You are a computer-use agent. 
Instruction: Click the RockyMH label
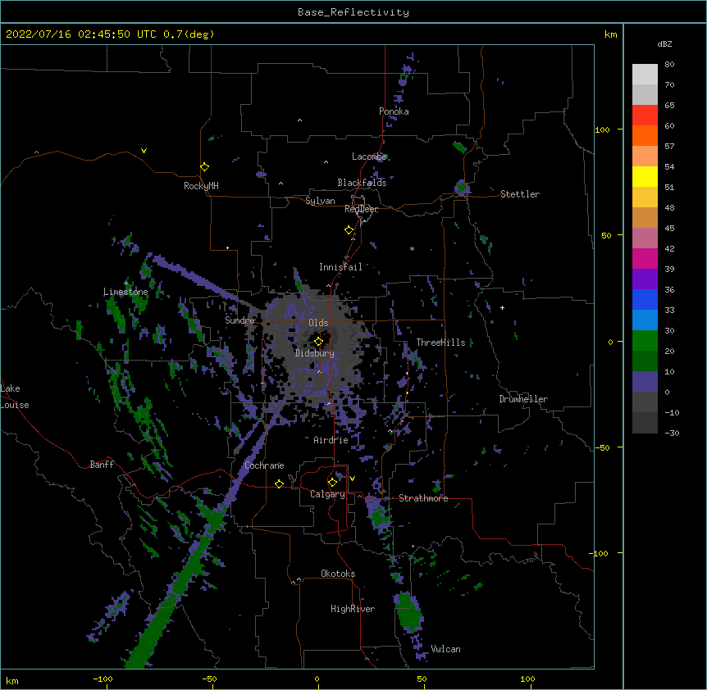tap(201, 186)
